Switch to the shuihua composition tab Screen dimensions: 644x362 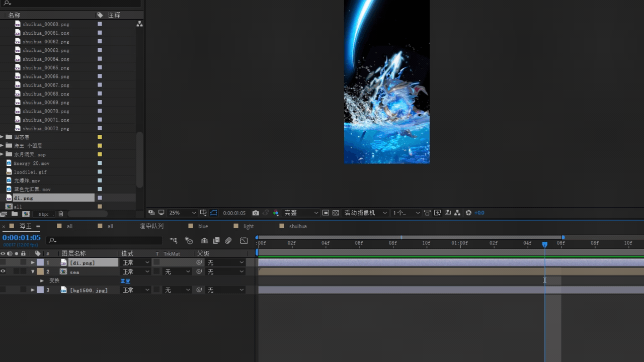[x=298, y=226]
